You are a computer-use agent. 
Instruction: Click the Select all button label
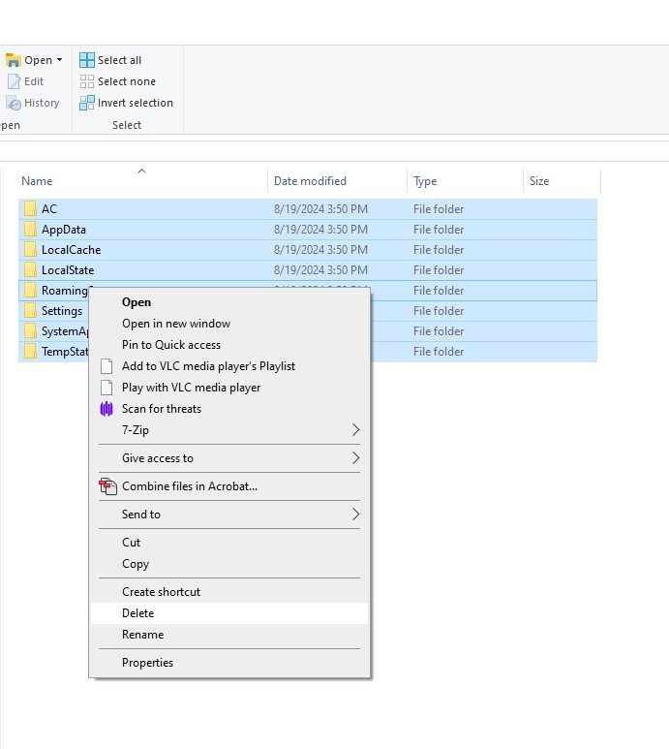[x=119, y=60]
